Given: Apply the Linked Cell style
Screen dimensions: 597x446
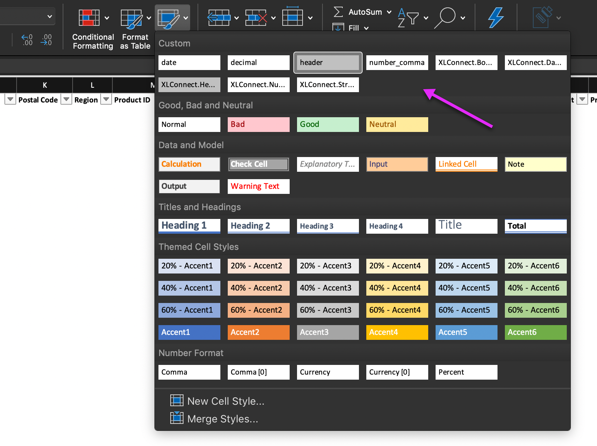Looking at the screenshot, I should tap(467, 164).
